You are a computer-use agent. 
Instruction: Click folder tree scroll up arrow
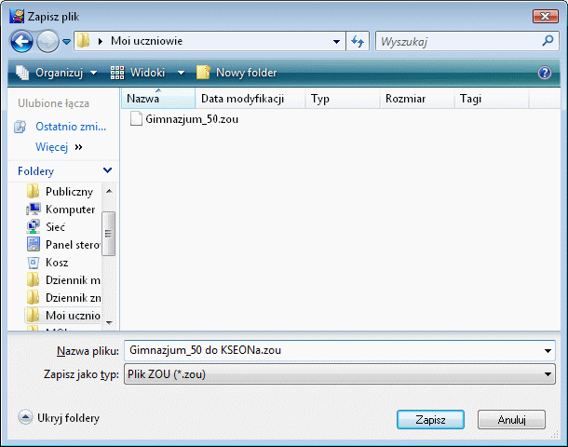[109, 191]
